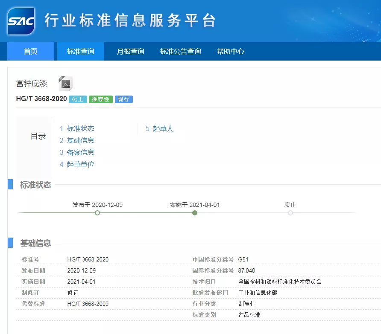Jump to 2 基础信息 section link

(x=77, y=140)
